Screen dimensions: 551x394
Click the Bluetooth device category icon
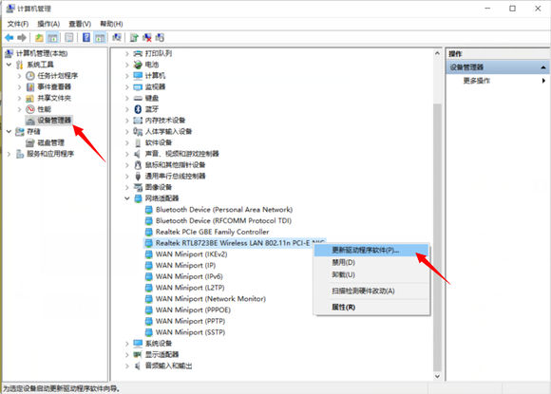click(x=138, y=109)
